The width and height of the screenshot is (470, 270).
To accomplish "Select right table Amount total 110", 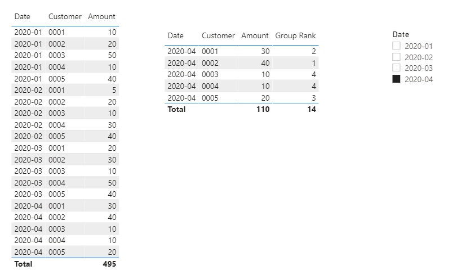I will tap(263, 109).
